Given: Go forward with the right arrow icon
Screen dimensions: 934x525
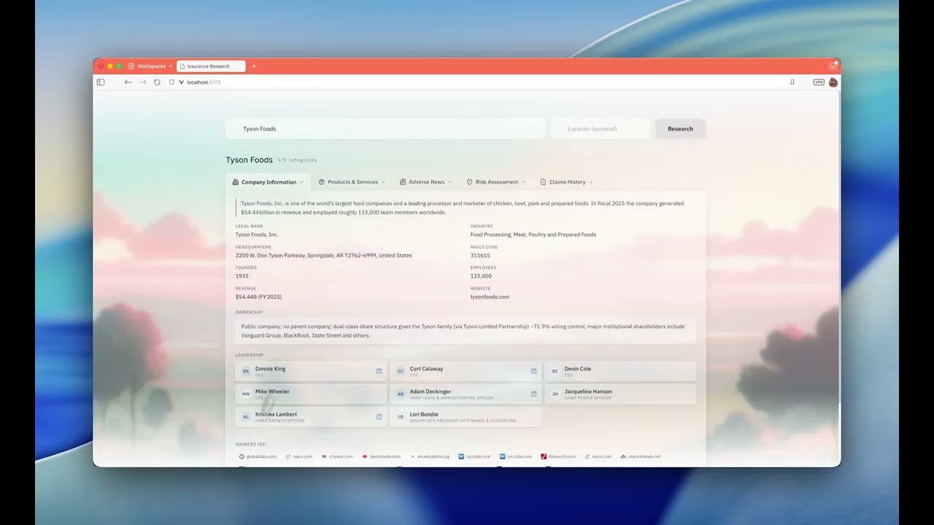Looking at the screenshot, I should pyautogui.click(x=142, y=82).
